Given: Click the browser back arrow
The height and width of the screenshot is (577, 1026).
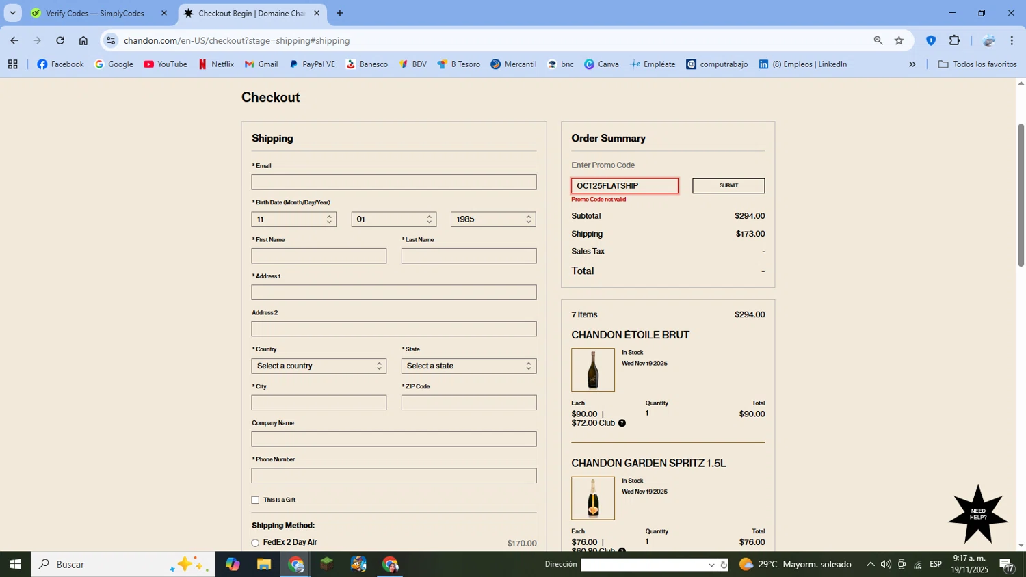Looking at the screenshot, I should 14,40.
